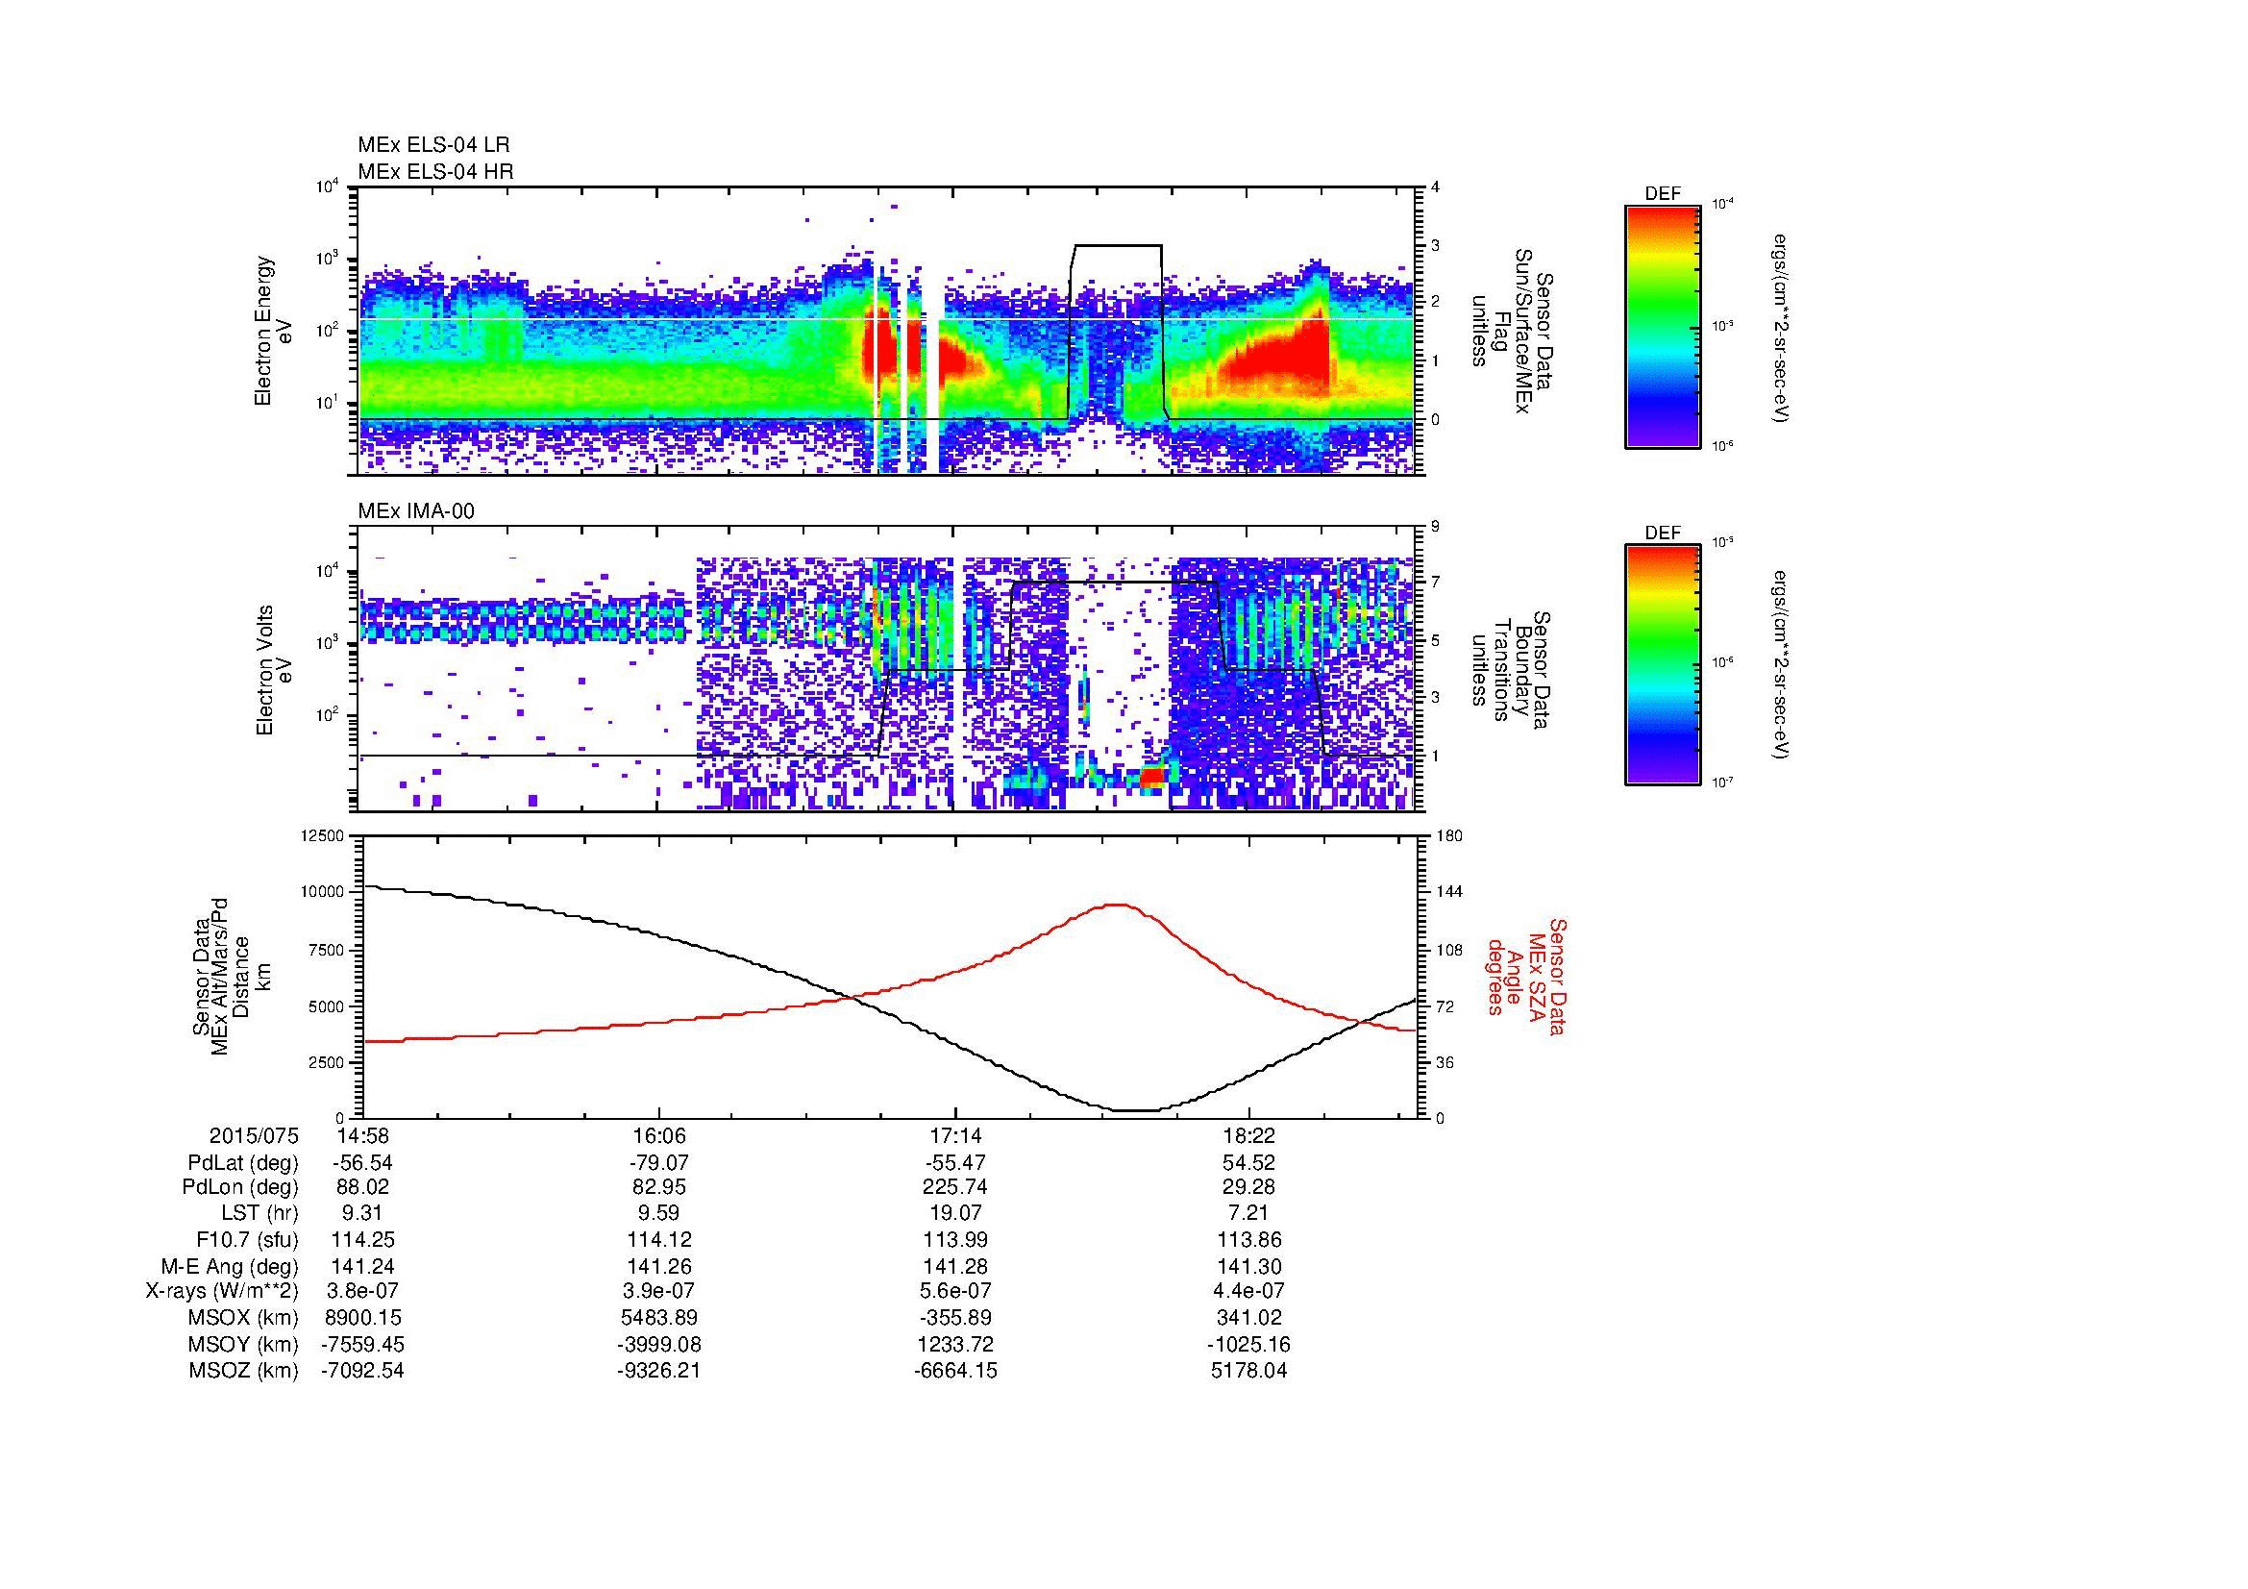The image size is (2248, 1589).
Task: Click the 180 SZA axis tick
Action: [1449, 835]
